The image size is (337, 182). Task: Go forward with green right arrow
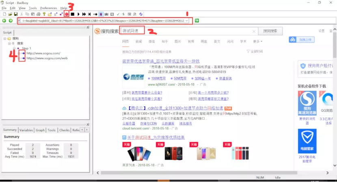pos(11,21)
